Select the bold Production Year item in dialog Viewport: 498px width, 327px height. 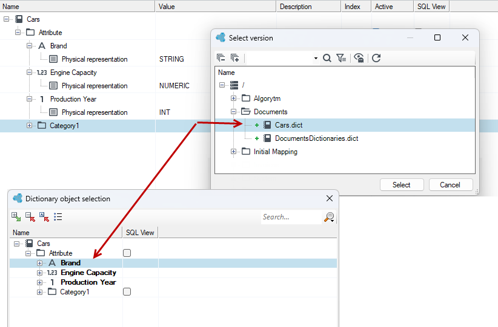tap(88, 282)
